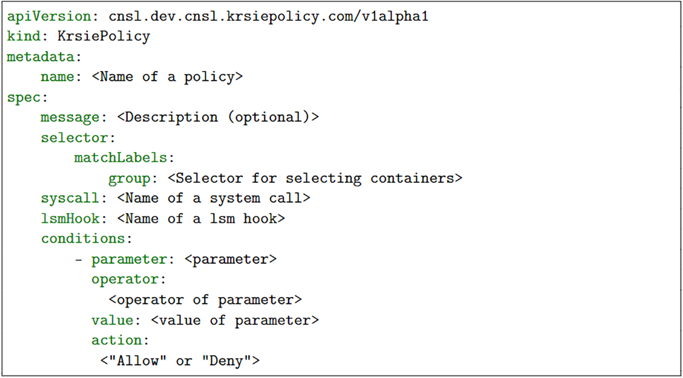Click the <Name of a policy> placeholder

[x=167, y=77]
